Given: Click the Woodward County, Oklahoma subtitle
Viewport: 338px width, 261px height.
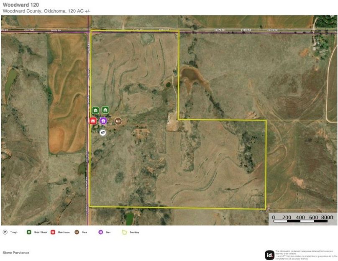Looking at the screenshot, I should [x=46, y=11].
